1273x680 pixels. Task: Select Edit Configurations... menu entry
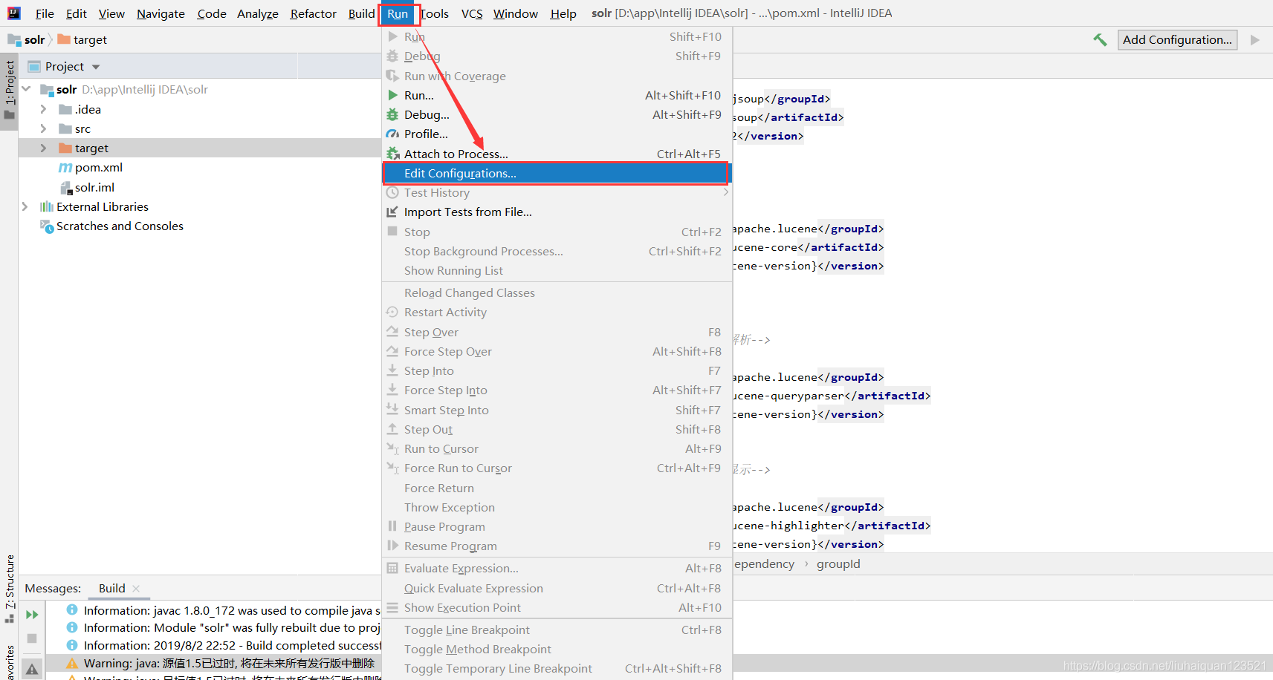557,173
